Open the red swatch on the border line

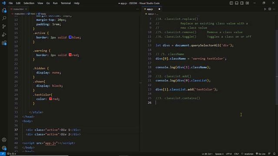[70, 55]
